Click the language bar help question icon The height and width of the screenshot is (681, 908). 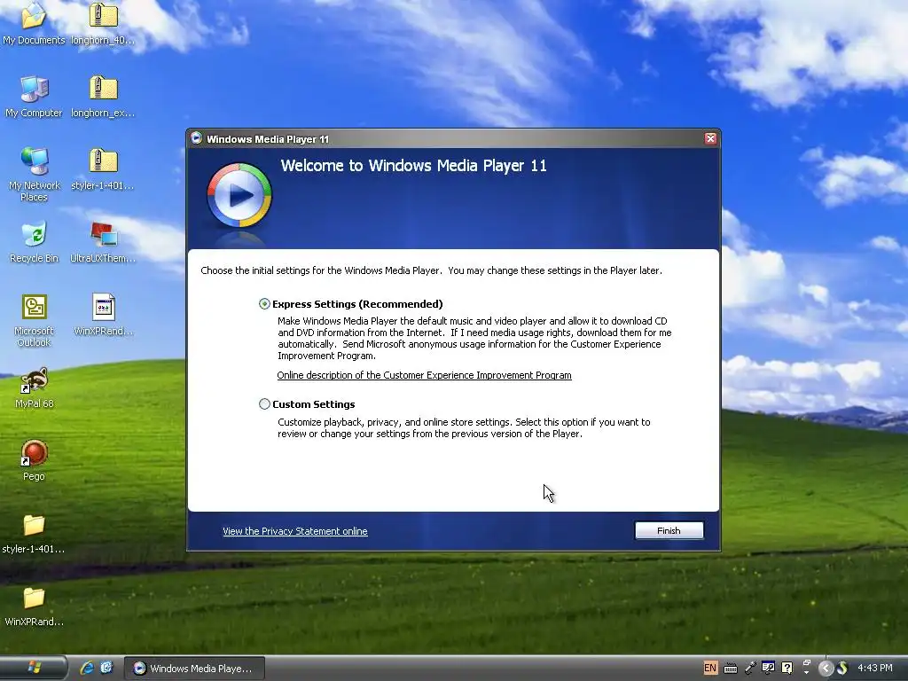787,668
